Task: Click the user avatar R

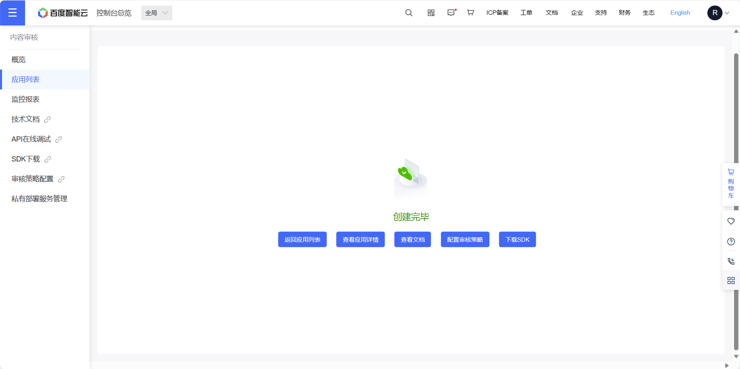Action: [715, 13]
